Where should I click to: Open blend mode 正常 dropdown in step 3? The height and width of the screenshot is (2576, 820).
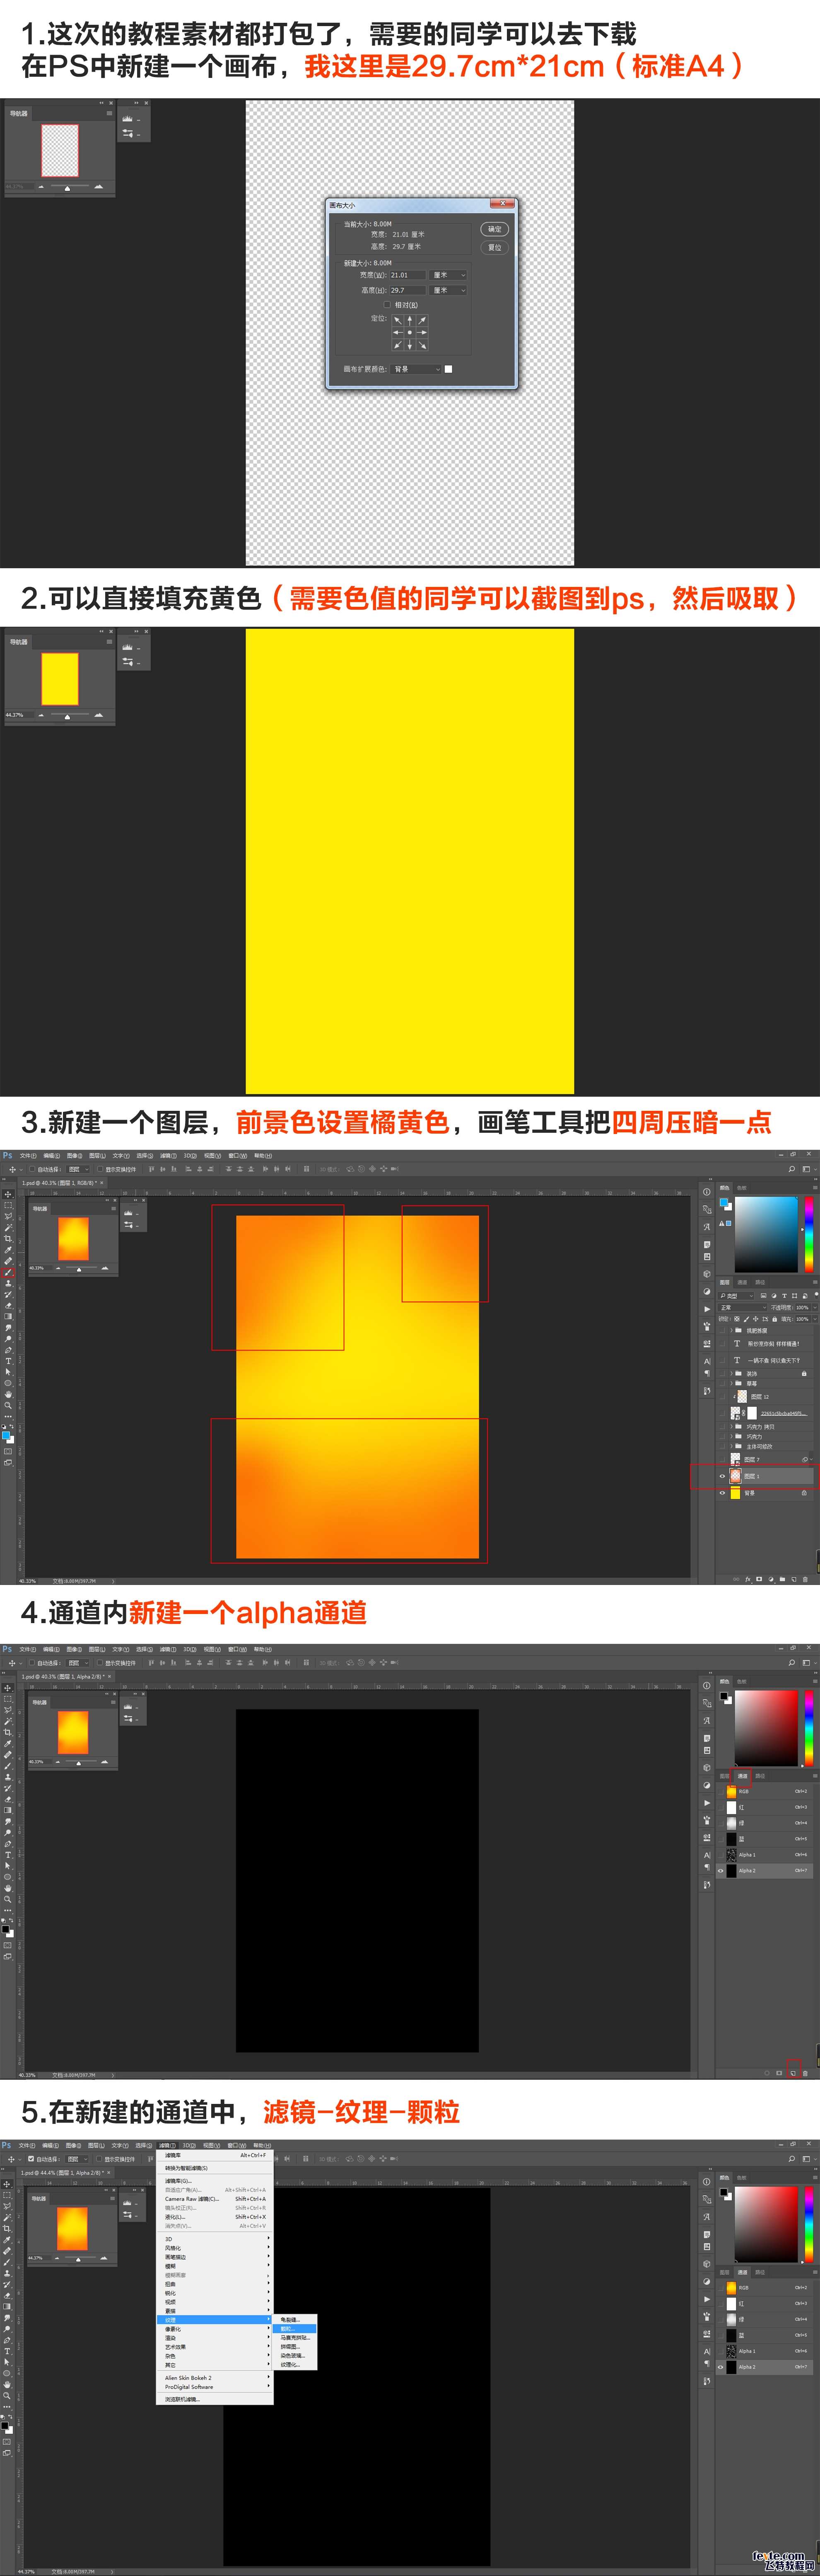pos(742,1307)
